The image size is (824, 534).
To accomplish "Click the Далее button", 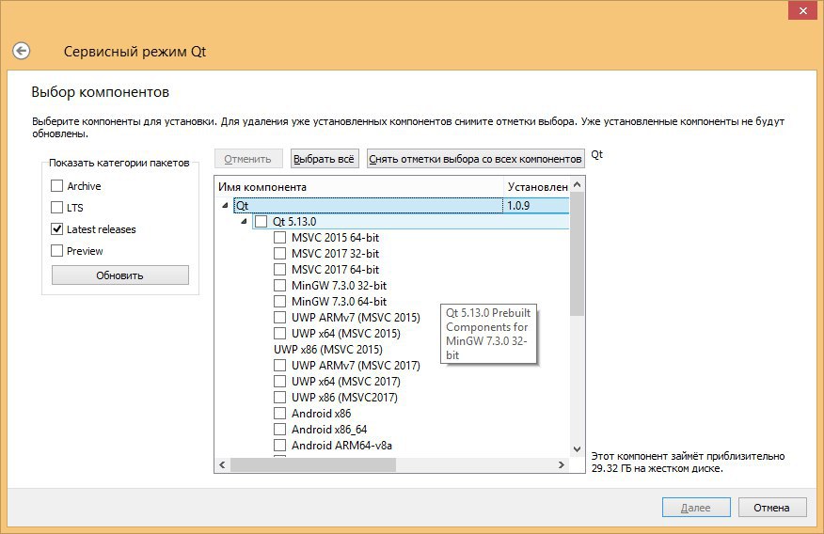I will [696, 508].
